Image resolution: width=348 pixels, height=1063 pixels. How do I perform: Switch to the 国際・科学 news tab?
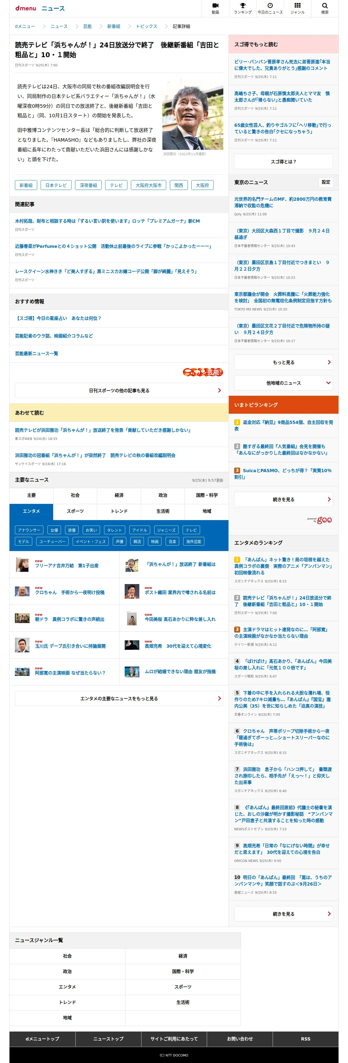[207, 495]
